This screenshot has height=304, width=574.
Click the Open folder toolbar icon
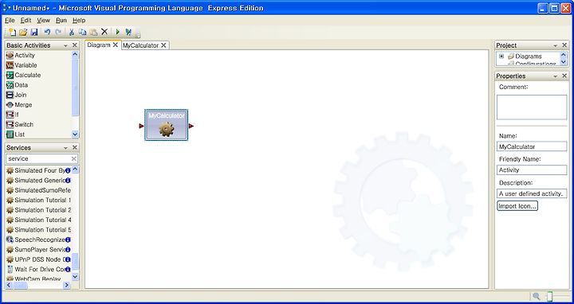coord(23,32)
